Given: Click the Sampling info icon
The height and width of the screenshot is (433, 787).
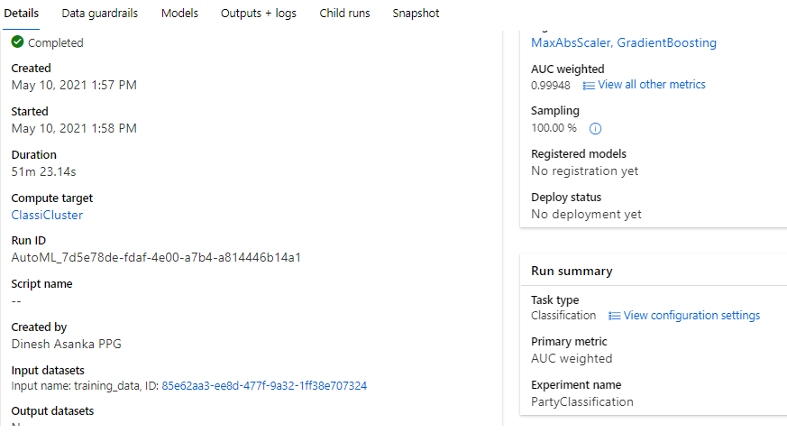Looking at the screenshot, I should pos(595,128).
